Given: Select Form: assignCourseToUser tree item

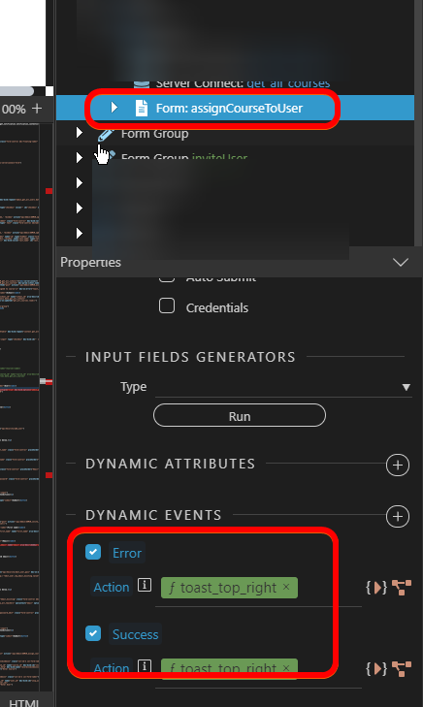Looking at the screenshot, I should (x=229, y=109).
